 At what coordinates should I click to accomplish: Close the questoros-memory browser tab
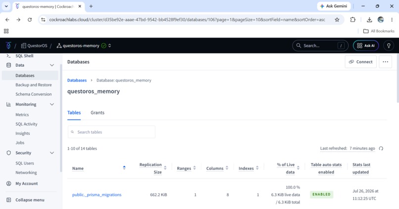coord(80,6)
